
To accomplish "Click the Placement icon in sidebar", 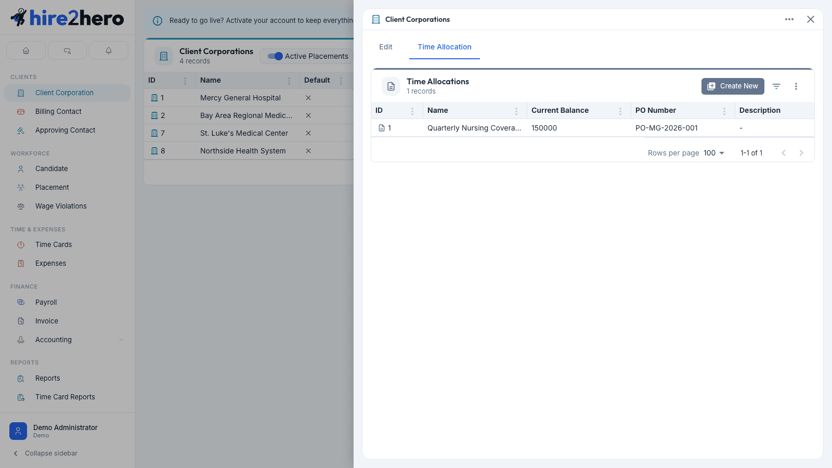I will pyautogui.click(x=21, y=188).
